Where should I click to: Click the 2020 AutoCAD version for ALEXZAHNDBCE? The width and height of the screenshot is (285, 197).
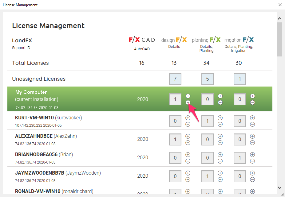click(143, 139)
